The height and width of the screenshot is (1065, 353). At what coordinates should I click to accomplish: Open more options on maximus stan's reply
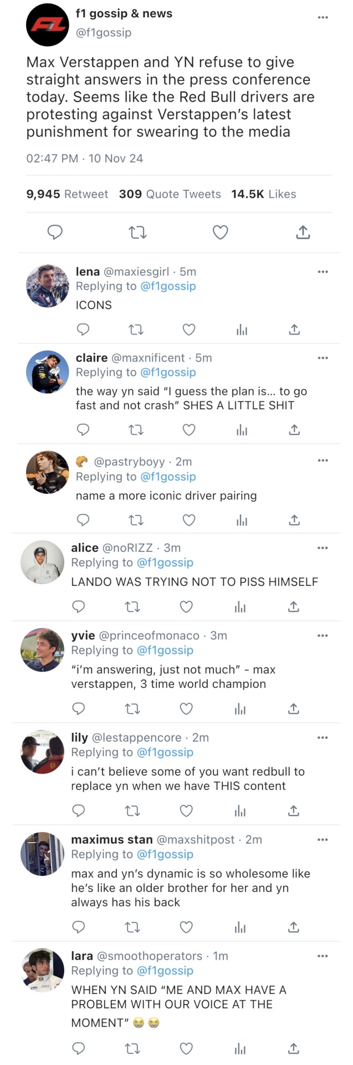tap(323, 840)
